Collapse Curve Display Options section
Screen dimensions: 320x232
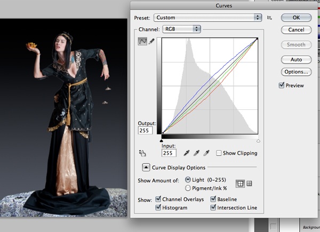[x=146, y=167]
